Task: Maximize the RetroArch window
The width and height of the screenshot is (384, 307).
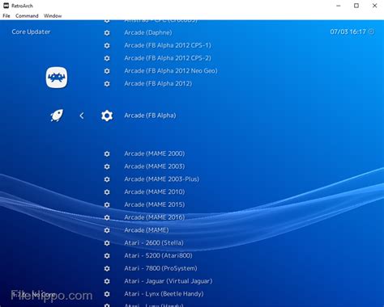Action: click(356, 6)
